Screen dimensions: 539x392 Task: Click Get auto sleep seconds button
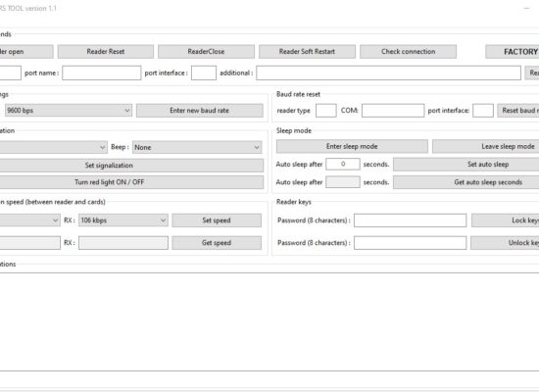click(x=466, y=182)
